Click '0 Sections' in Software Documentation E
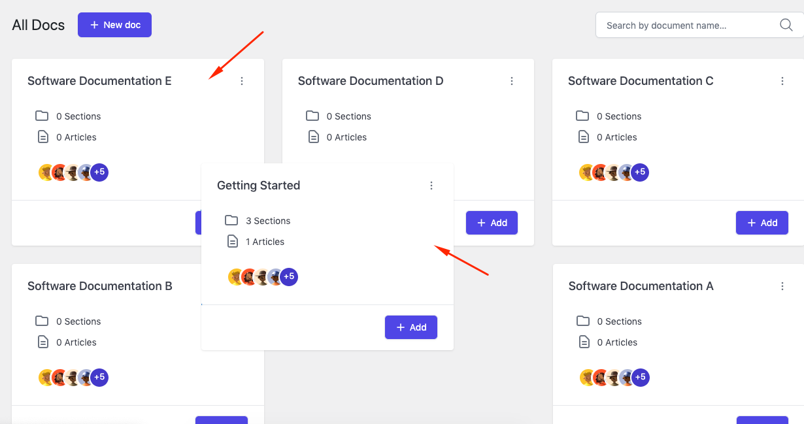Screen dimensions: 804x424 coord(78,116)
